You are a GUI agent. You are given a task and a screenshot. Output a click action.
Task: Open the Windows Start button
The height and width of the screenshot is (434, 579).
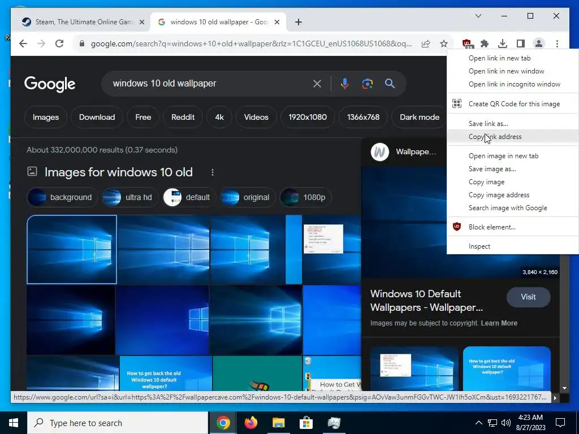point(14,423)
